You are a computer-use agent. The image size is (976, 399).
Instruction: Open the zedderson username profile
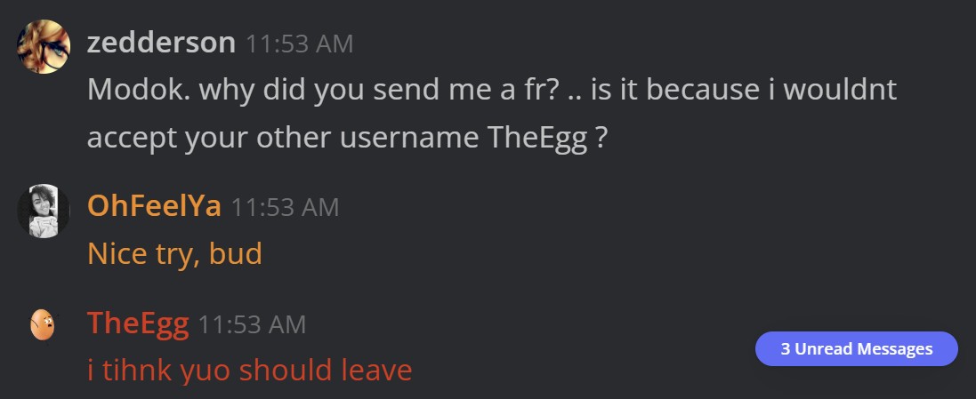point(161,43)
